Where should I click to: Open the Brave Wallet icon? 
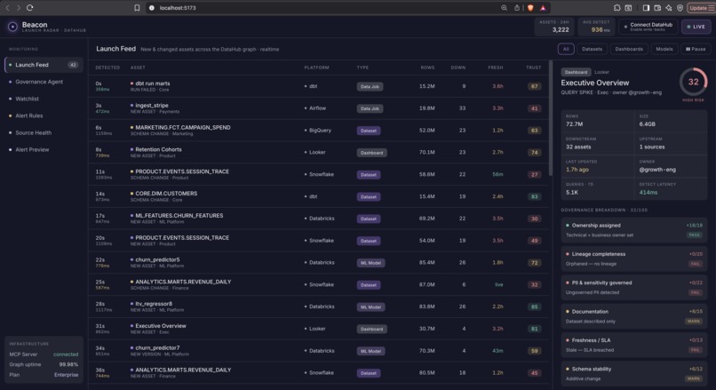pyautogui.click(x=657, y=8)
